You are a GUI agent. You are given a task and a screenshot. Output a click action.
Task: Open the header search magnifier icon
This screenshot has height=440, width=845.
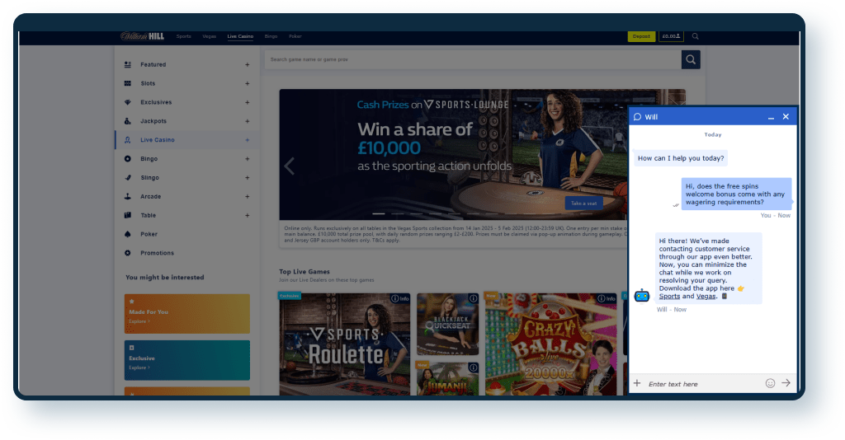click(x=695, y=36)
